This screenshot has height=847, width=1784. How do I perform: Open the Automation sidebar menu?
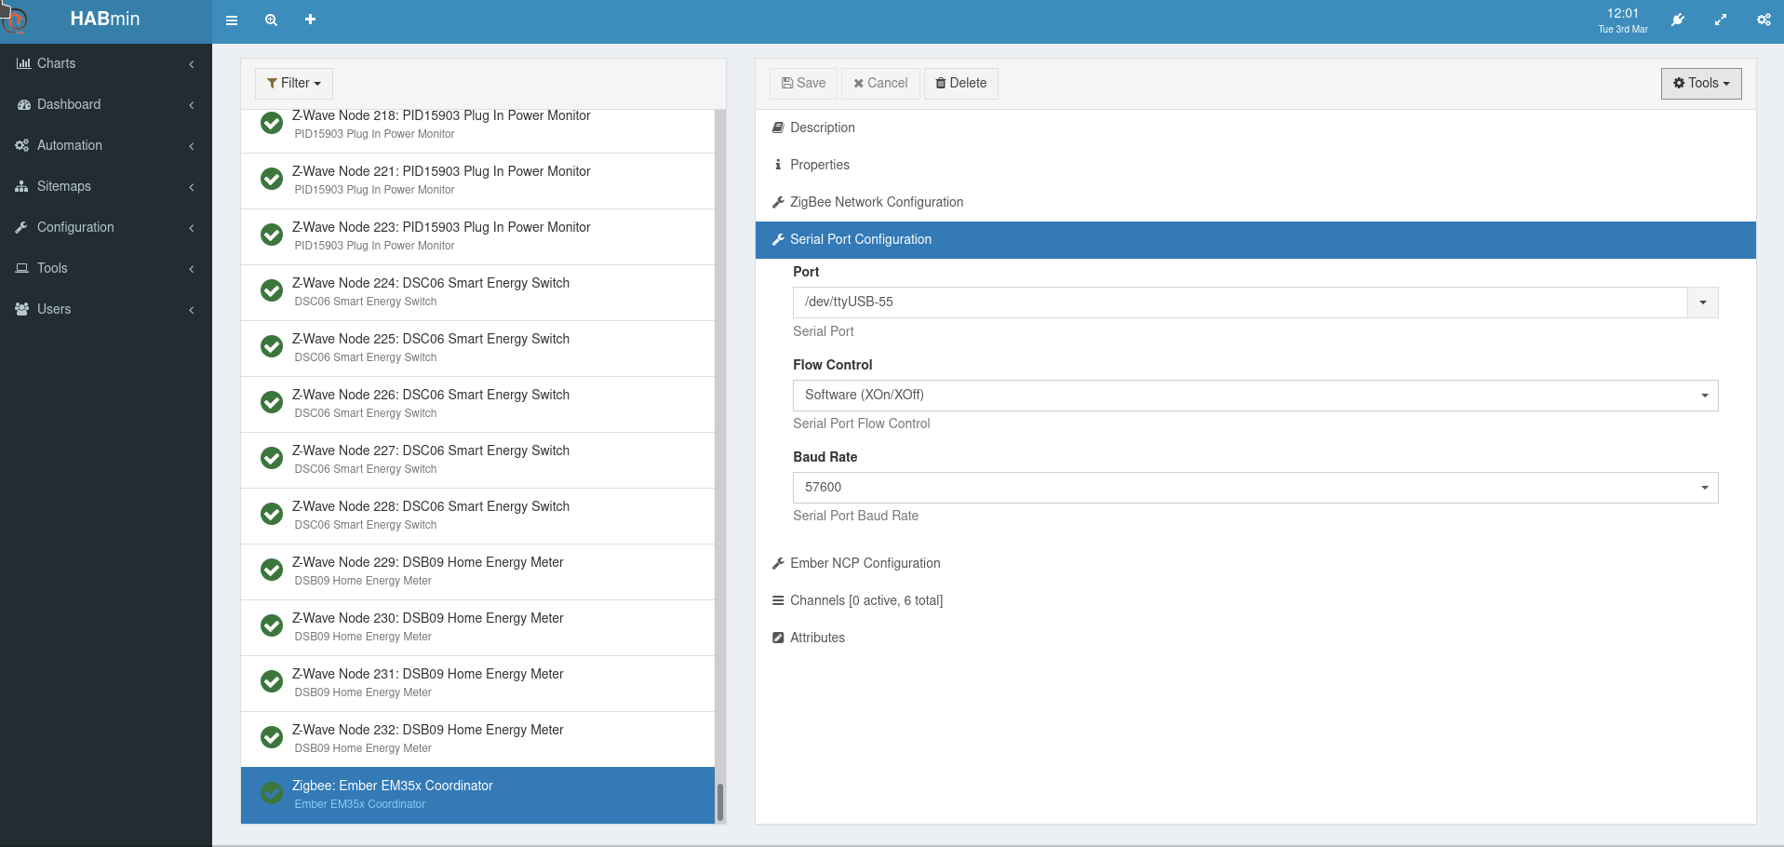pos(105,145)
